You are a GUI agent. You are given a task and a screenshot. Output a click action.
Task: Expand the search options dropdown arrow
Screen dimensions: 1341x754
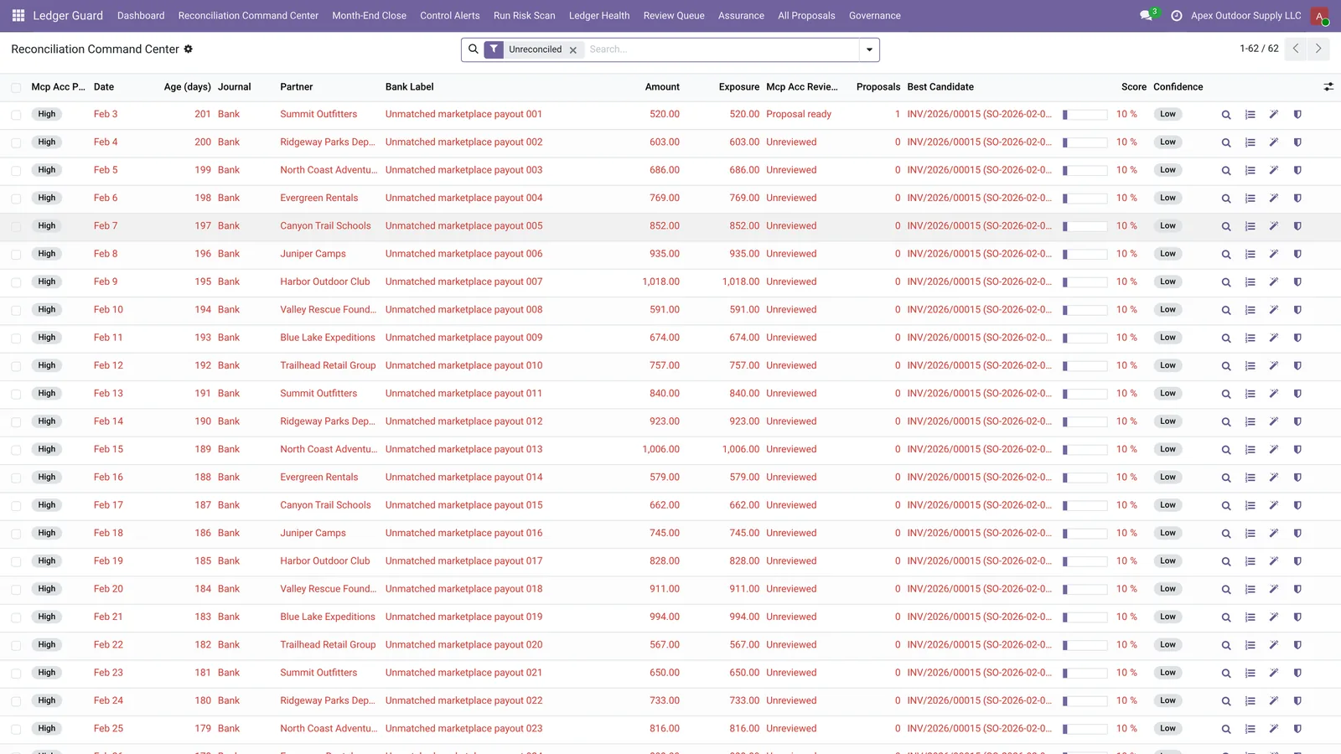(869, 49)
